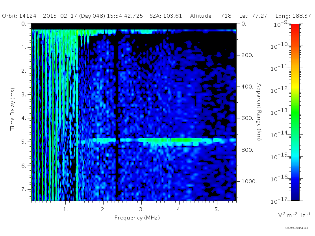Click the 3. tick on frequency axis
This screenshot has height=236, width=315.
(x=141, y=209)
